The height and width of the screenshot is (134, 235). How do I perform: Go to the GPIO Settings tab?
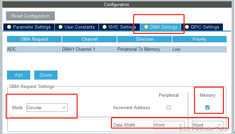tap(202, 27)
